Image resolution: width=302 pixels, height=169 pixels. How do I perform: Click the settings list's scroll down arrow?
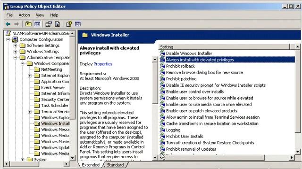click(x=298, y=151)
